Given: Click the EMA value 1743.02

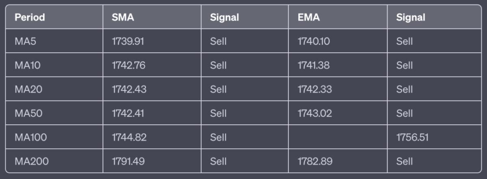Looking at the screenshot, I should coord(315,113).
